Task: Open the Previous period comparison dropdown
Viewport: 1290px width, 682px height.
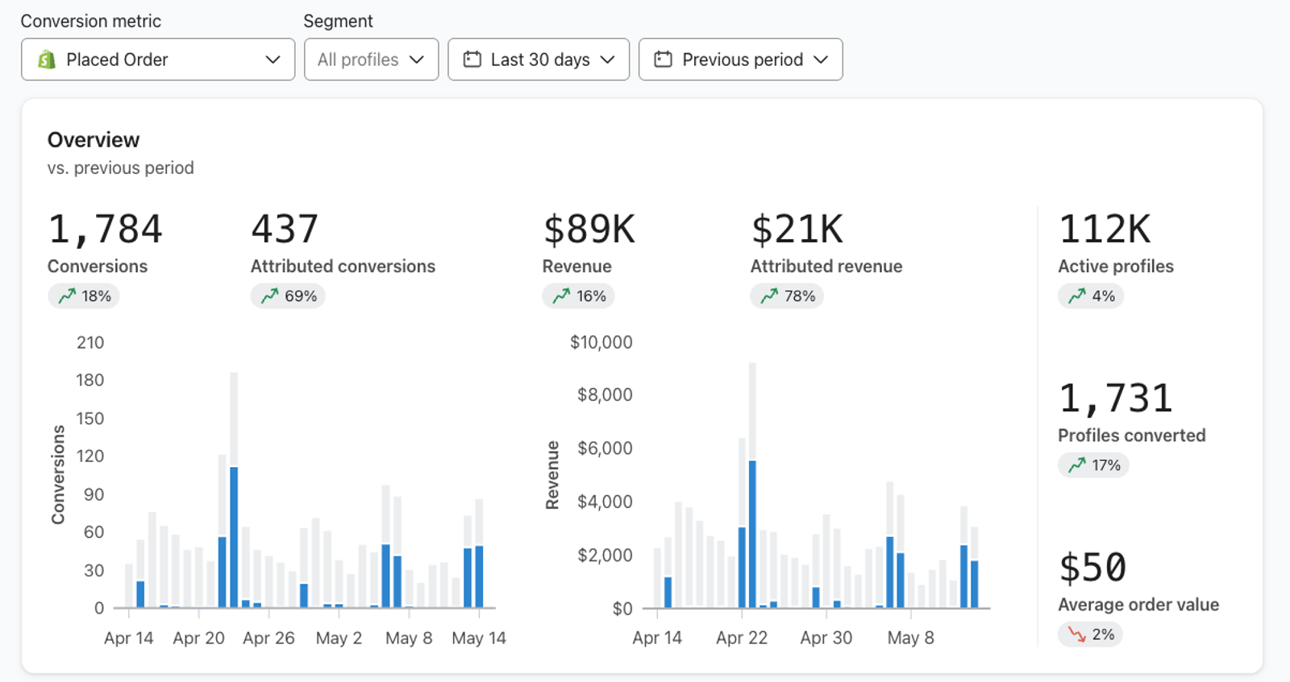Action: [x=740, y=60]
